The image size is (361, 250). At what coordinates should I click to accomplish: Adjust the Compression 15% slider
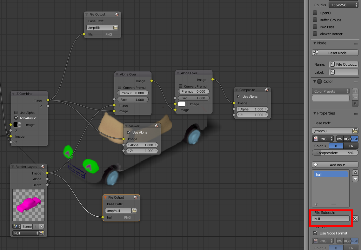coord(335,153)
